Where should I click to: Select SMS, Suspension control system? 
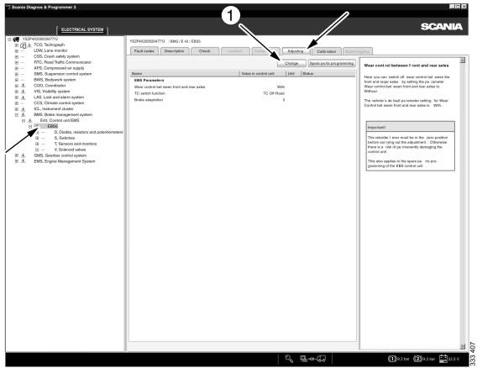click(x=62, y=74)
